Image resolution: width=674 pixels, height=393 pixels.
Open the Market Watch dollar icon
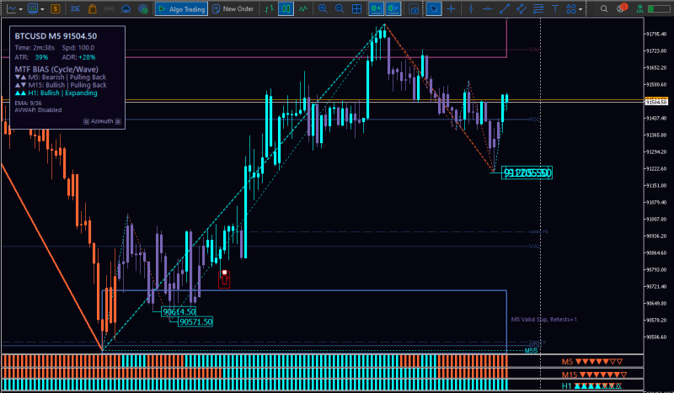point(55,8)
